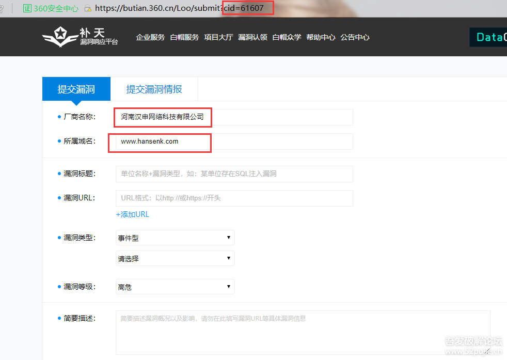
Task: Click the 补天 platform logo
Action: (80, 37)
